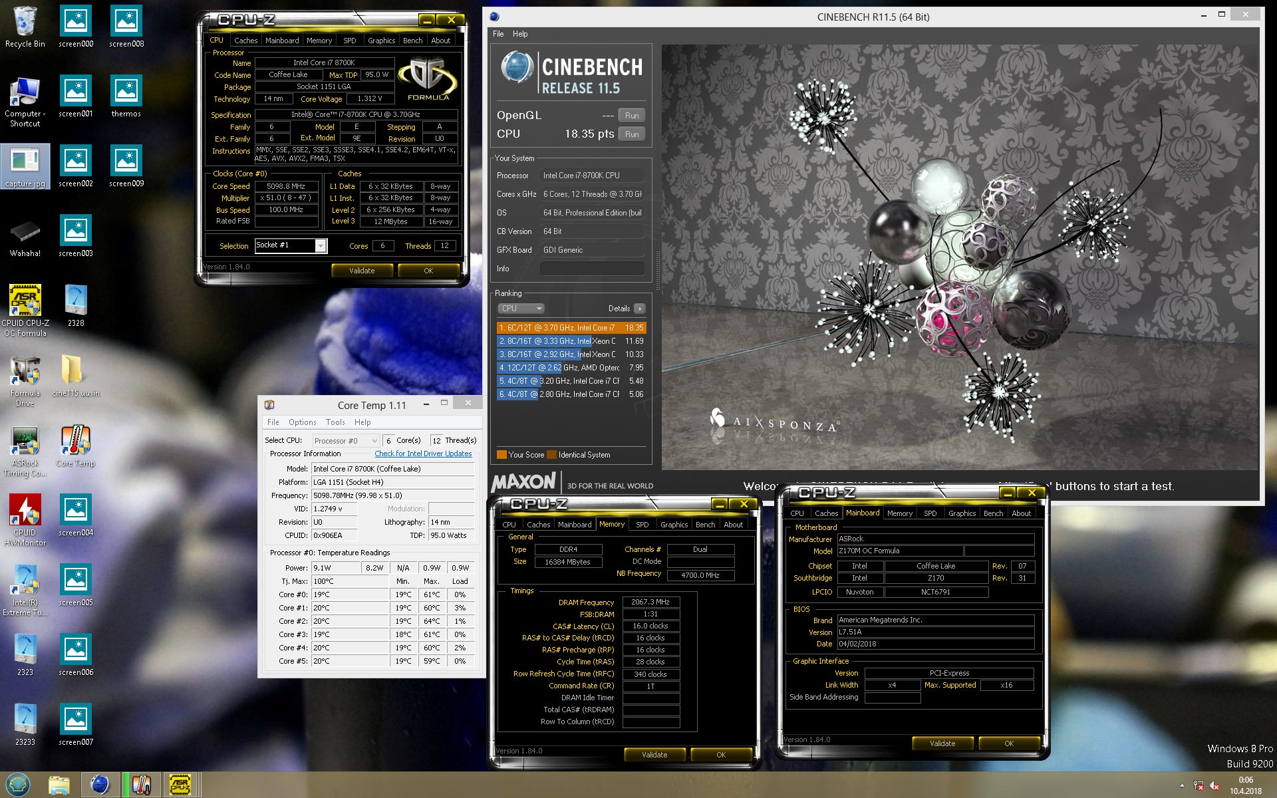The image size is (1277, 798).
Task: Open the ASRock Timing Configurator desktop shortcut
Action: click(x=25, y=451)
